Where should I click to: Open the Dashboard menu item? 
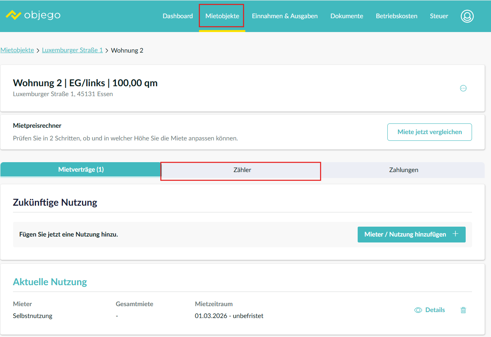point(178,16)
